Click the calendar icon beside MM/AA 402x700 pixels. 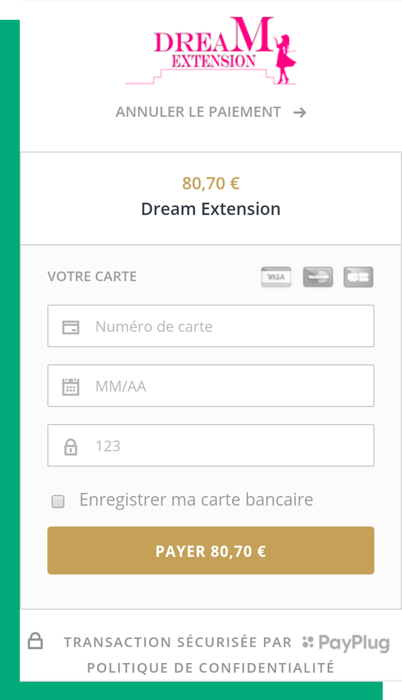[x=71, y=386]
